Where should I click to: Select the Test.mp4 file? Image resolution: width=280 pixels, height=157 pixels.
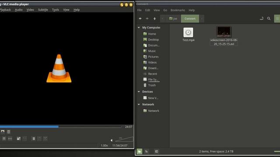pyautogui.click(x=188, y=35)
